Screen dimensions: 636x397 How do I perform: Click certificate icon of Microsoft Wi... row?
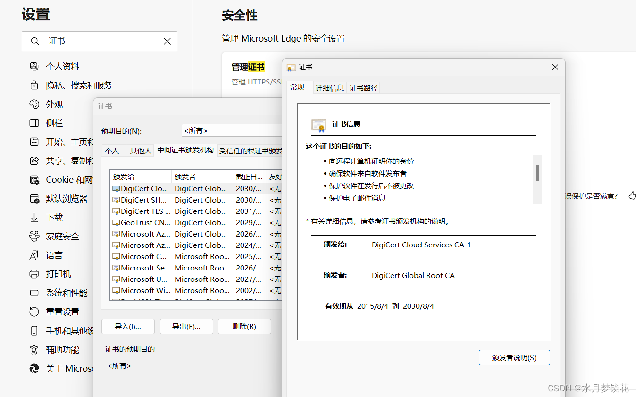[x=116, y=291]
